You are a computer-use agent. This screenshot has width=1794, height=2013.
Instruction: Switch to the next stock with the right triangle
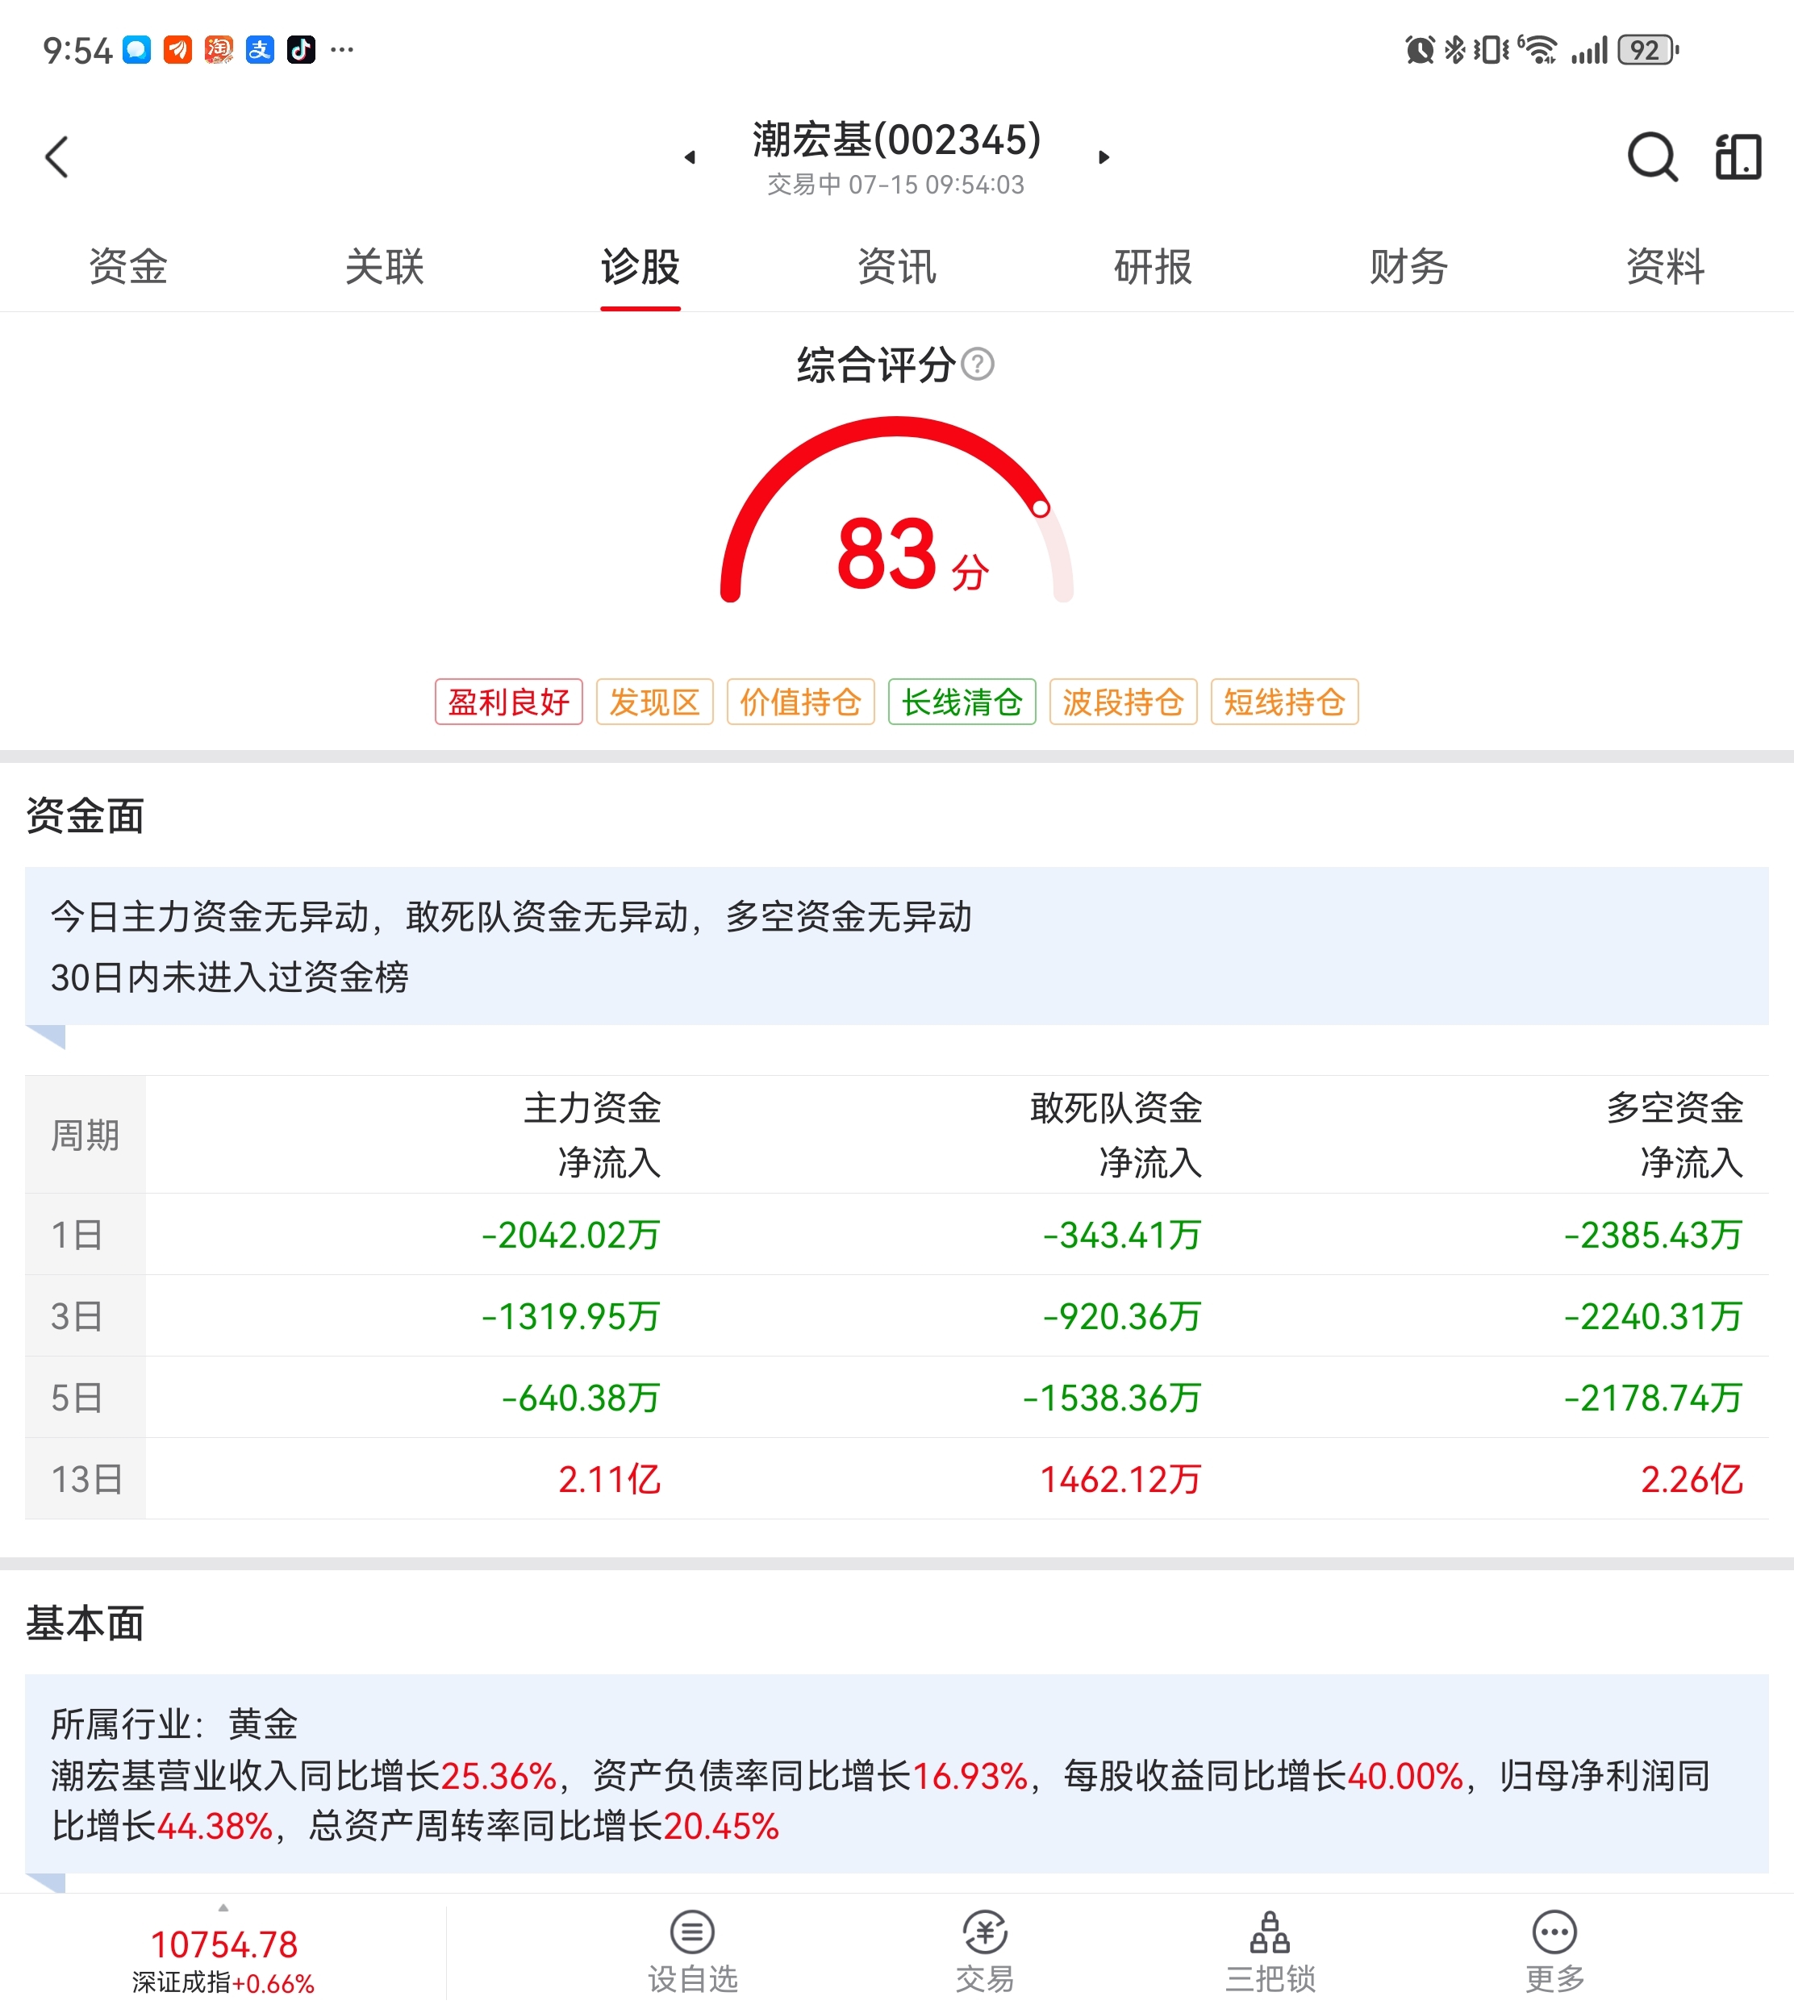point(1104,156)
